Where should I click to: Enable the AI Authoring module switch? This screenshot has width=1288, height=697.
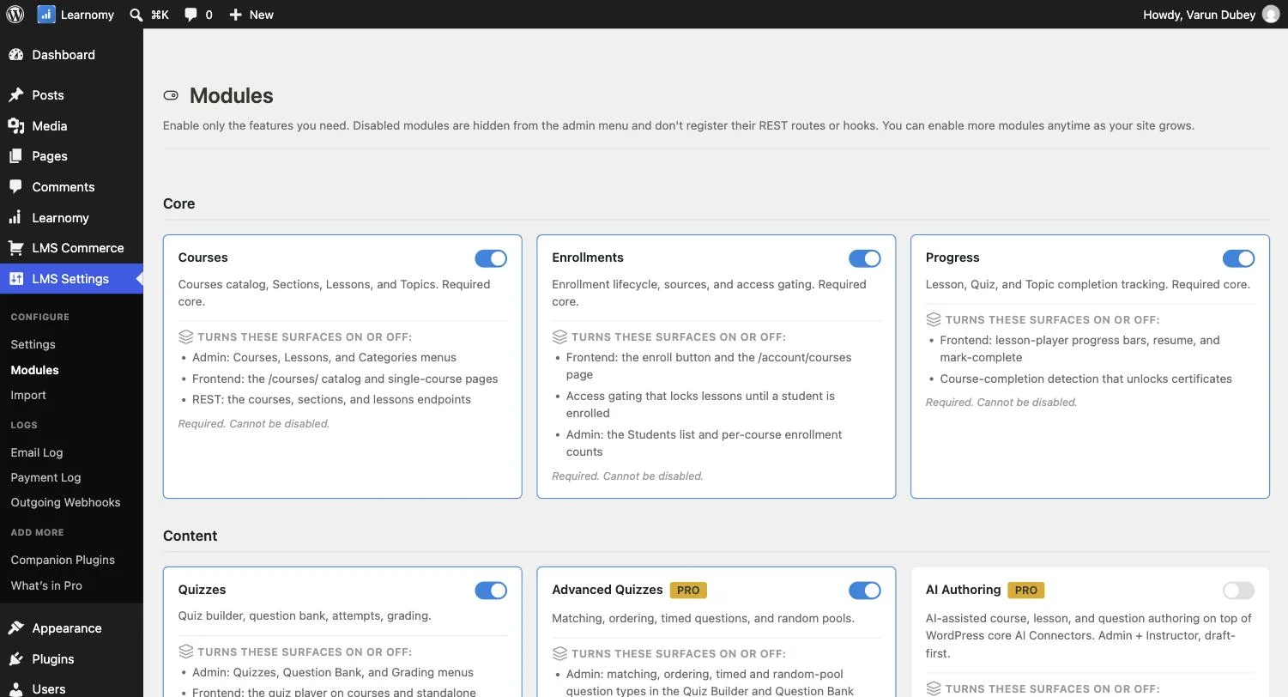click(x=1238, y=591)
